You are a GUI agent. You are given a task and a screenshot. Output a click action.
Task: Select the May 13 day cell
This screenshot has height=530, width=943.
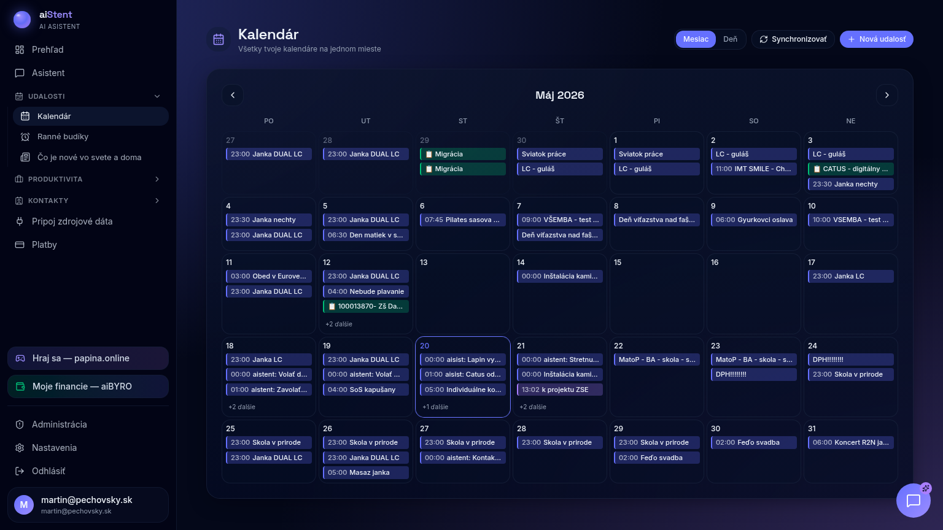tap(463, 294)
